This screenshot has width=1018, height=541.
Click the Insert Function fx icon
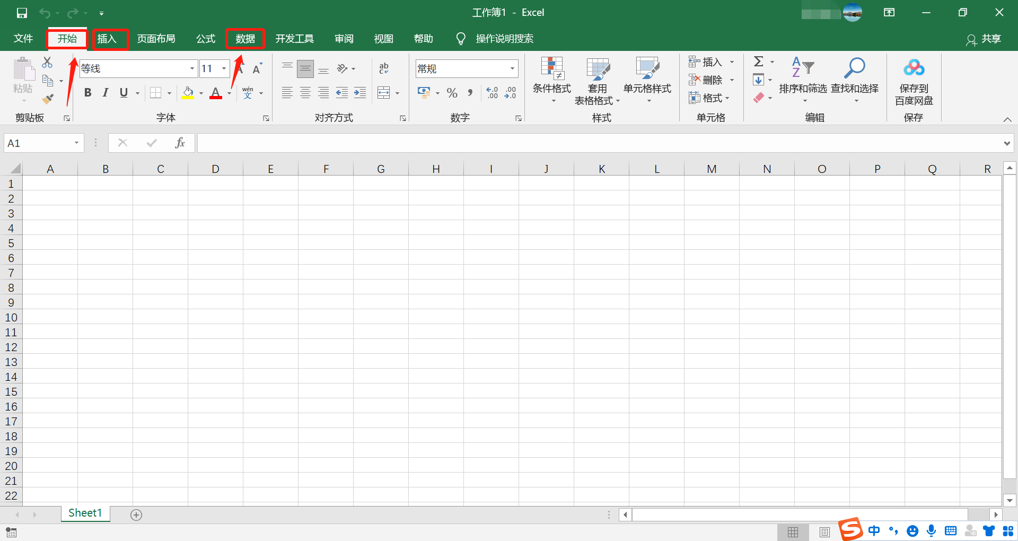pyautogui.click(x=180, y=143)
